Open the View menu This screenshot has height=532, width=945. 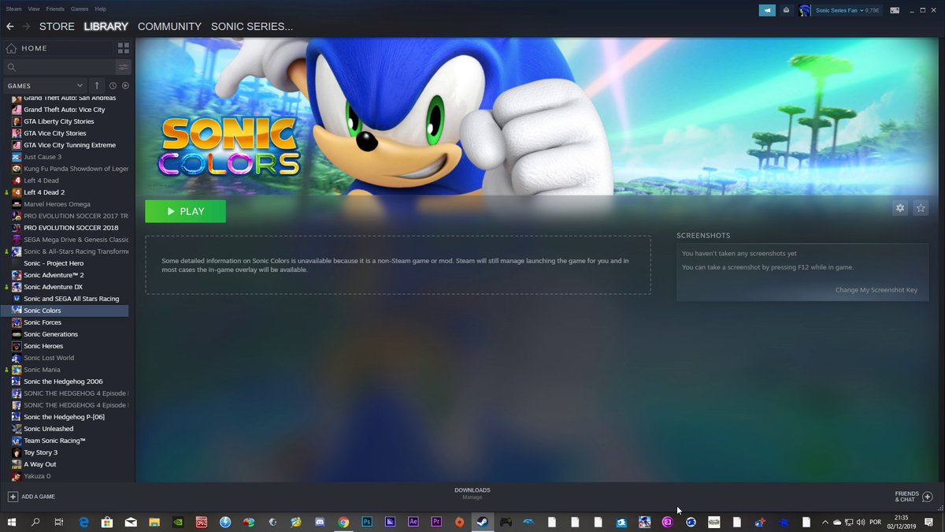tap(34, 9)
